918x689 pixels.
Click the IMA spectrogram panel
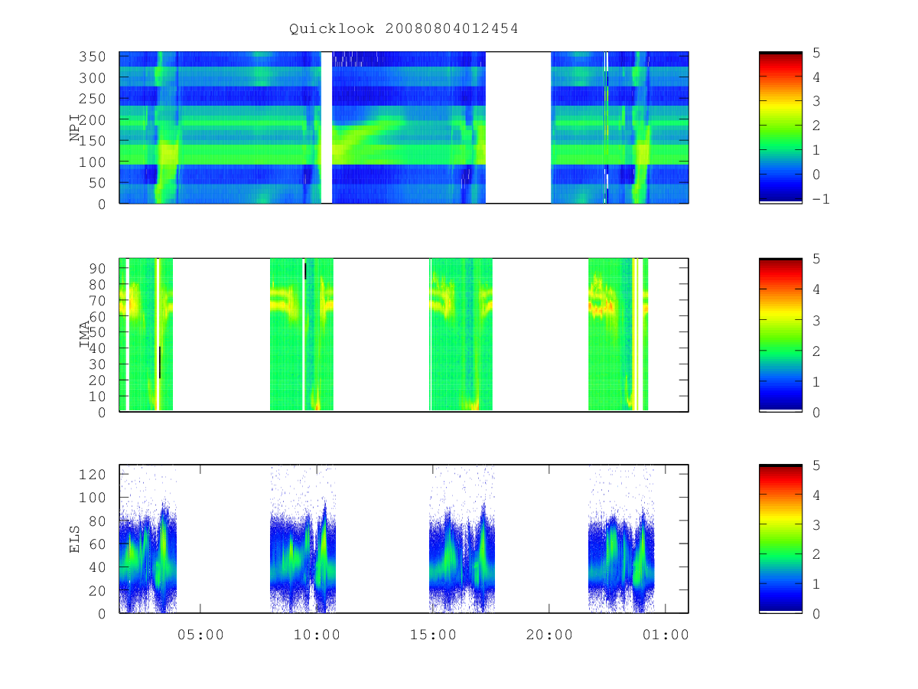404,335
